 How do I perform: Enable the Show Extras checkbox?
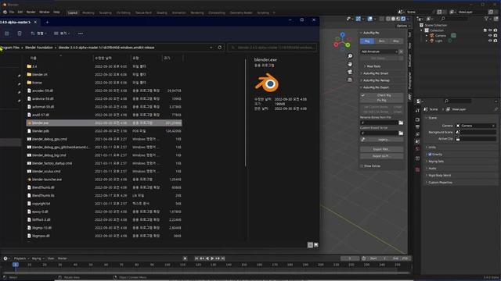pyautogui.click(x=362, y=166)
